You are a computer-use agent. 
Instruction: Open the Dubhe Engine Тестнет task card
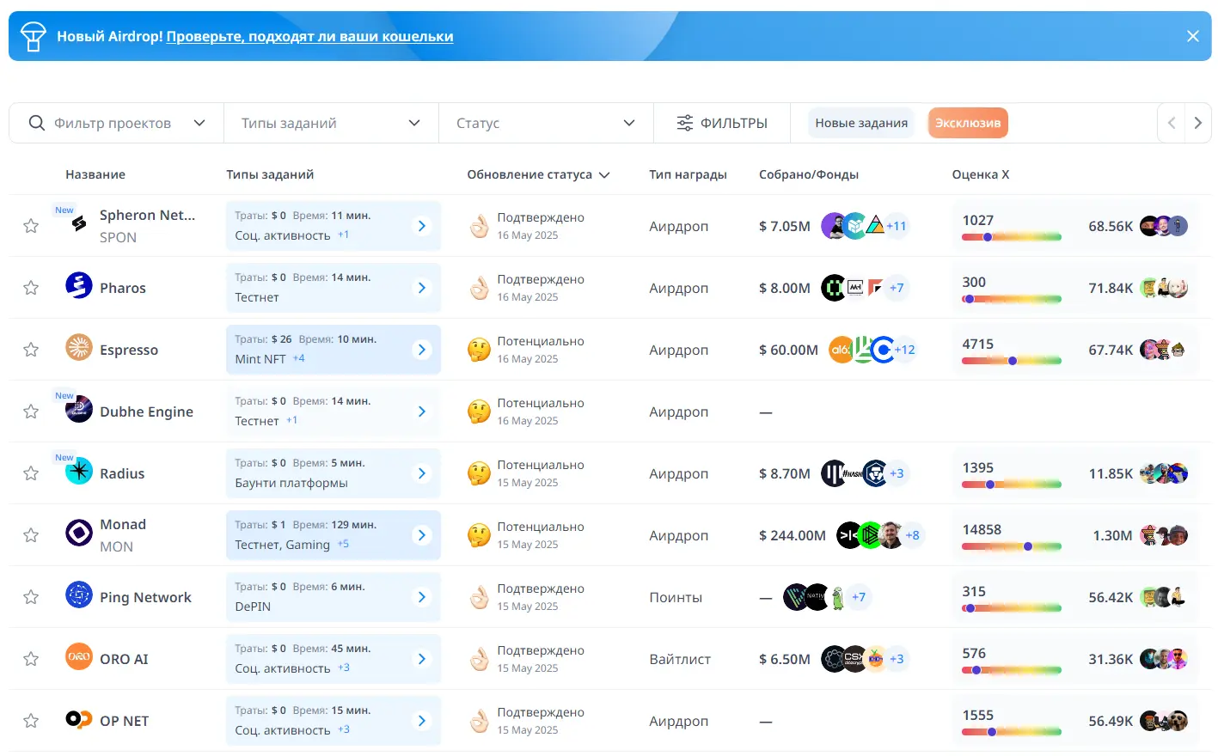(334, 412)
